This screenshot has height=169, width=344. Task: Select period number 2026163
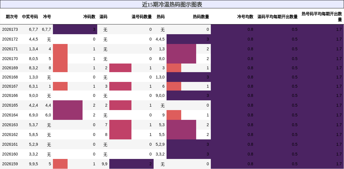tap(10, 125)
